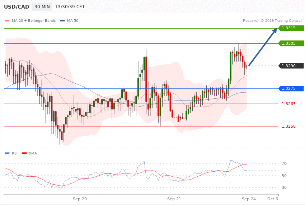305x206 pixels.
Task: Click the RSI 70 axis value
Action: point(284,163)
